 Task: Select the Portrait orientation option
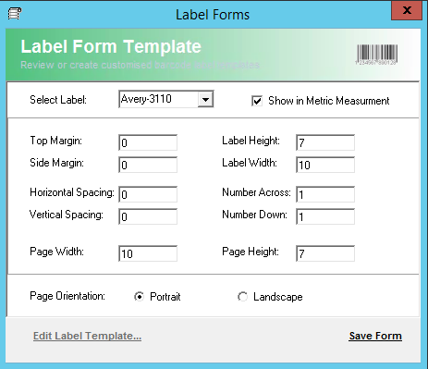(x=139, y=297)
